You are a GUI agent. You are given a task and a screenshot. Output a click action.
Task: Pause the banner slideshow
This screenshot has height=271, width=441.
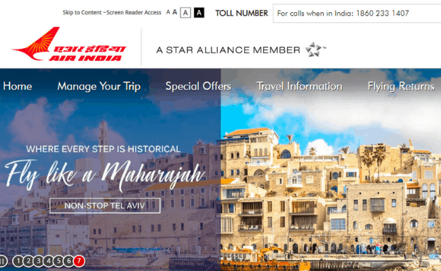click(x=3, y=261)
